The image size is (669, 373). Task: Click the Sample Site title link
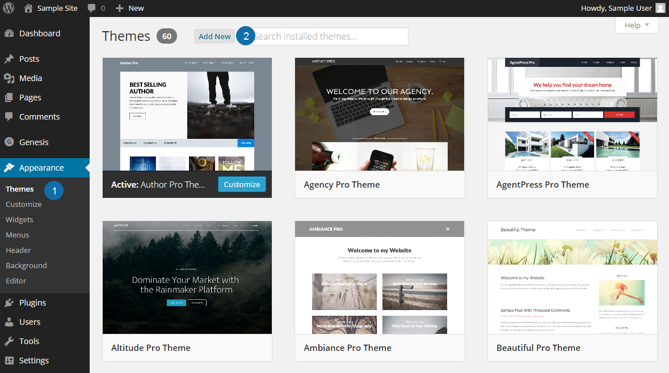point(57,8)
